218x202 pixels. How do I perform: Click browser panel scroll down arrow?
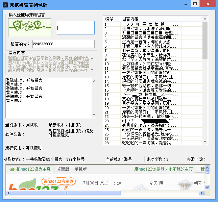pos(208,187)
